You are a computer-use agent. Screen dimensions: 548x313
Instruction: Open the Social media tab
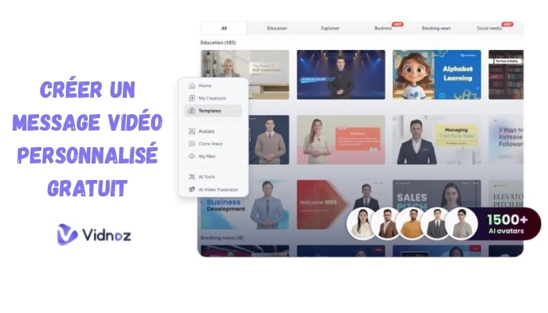click(x=489, y=28)
